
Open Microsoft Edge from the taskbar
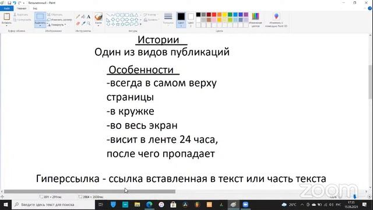coord(149,205)
